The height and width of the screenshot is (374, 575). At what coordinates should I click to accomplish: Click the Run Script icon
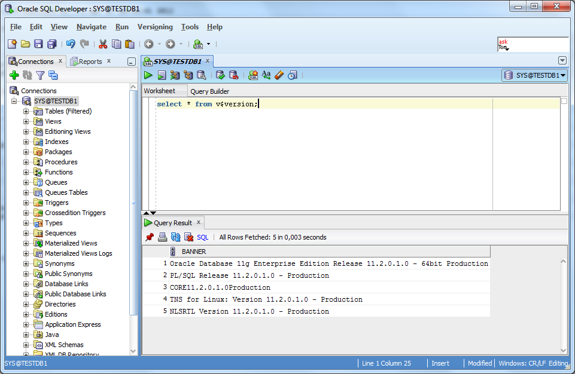(162, 75)
